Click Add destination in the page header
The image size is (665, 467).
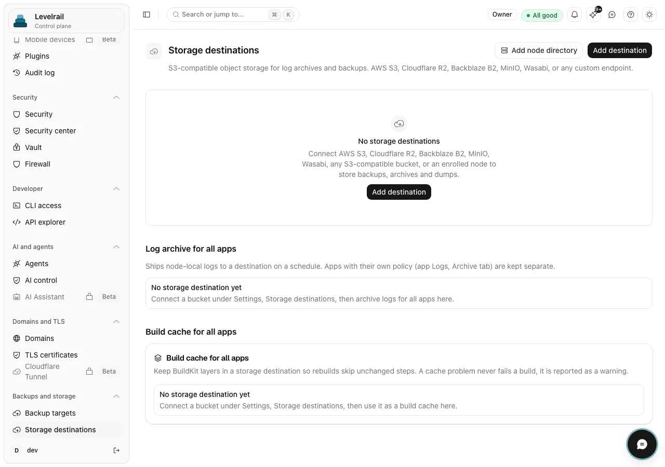tap(620, 50)
